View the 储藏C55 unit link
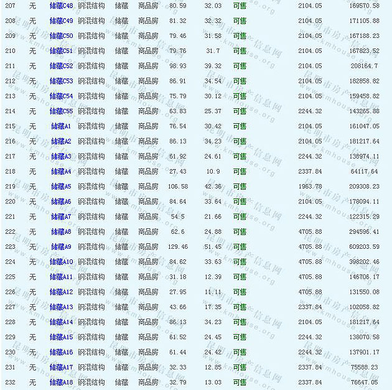The height and width of the screenshot is (390, 392). point(61,111)
